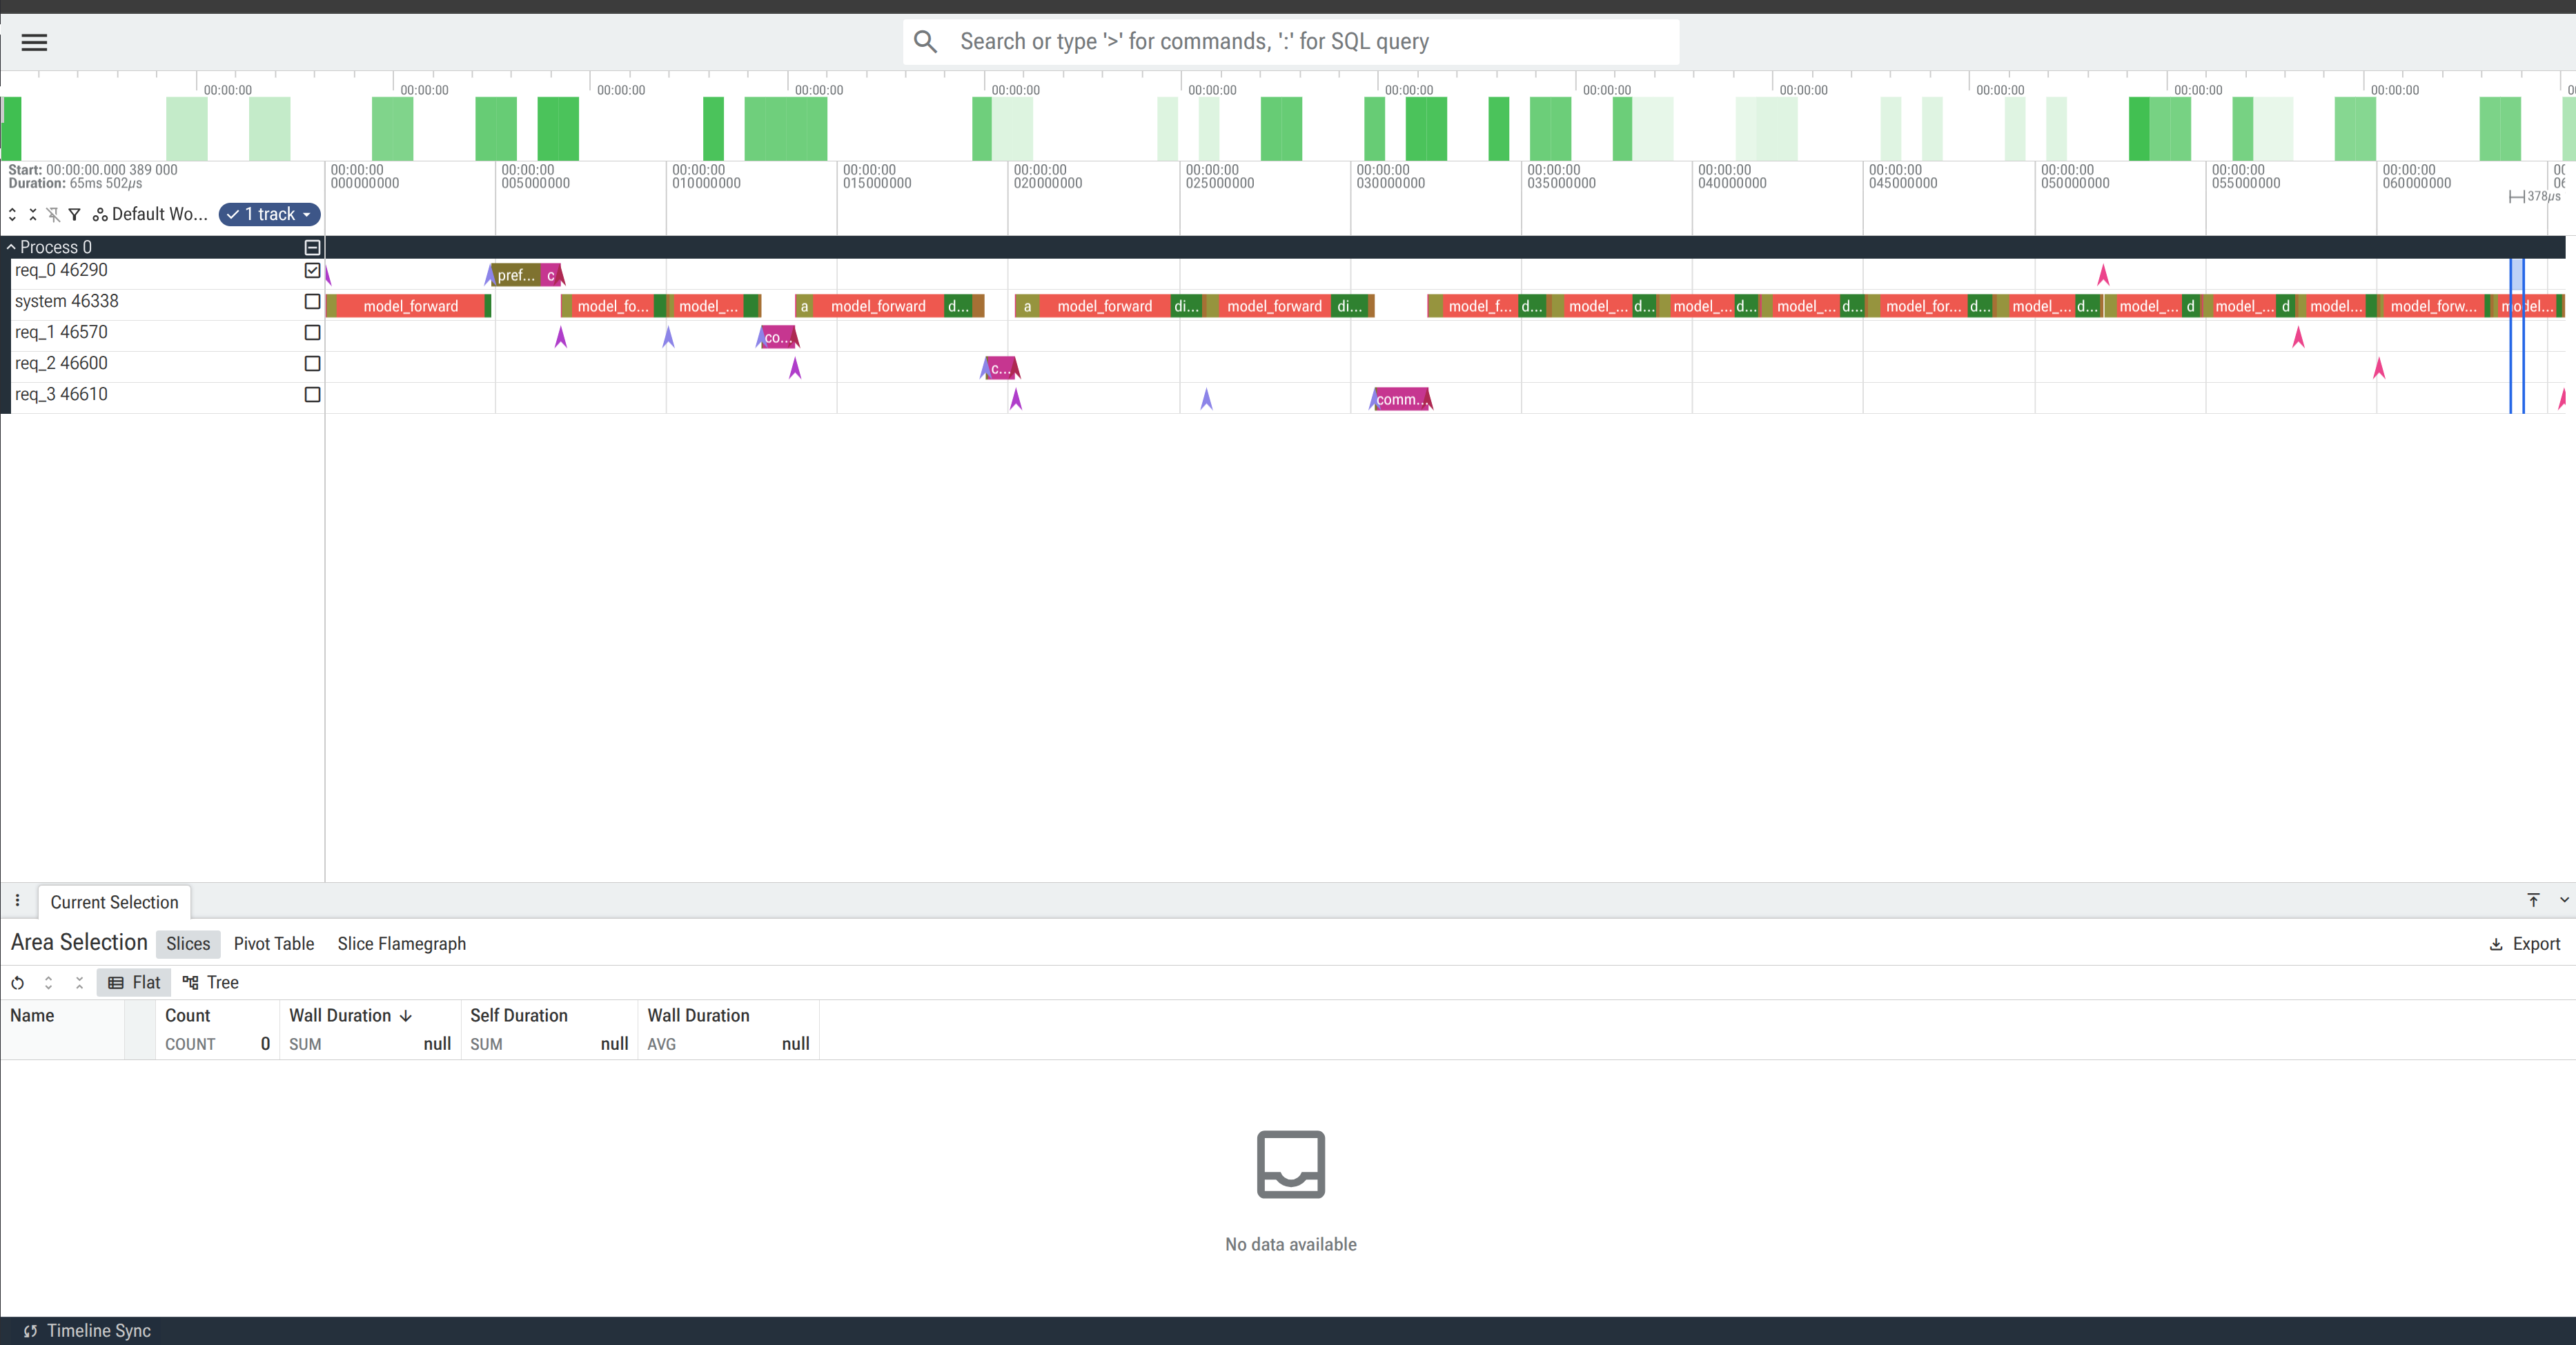Click the COUNT aggregate value 0
Image resolution: width=2576 pixels, height=1345 pixels.
click(x=265, y=1043)
